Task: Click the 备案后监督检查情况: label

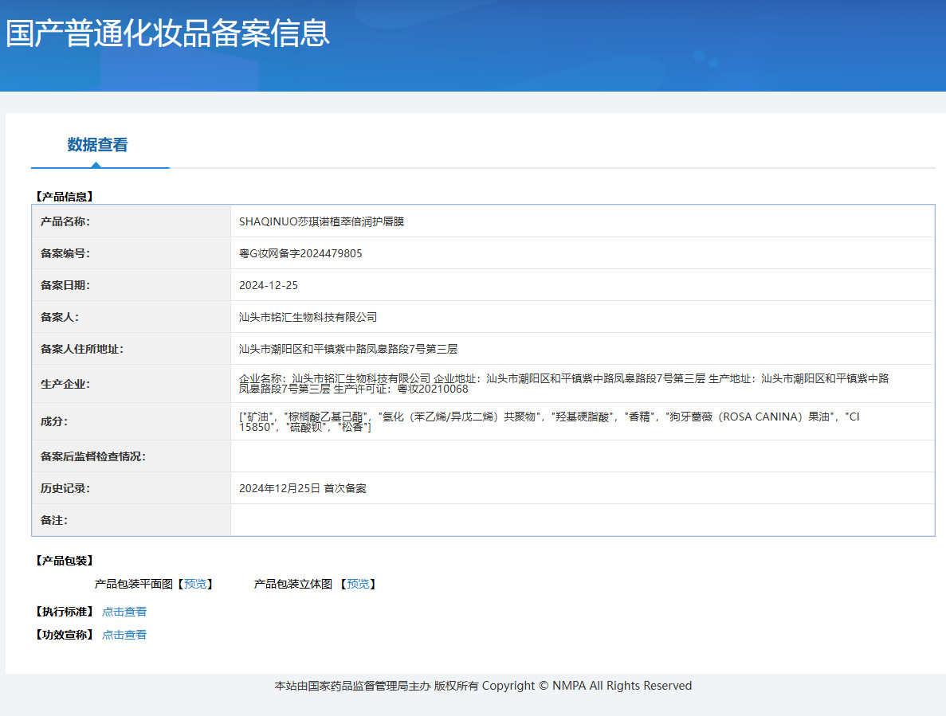Action: (93, 457)
